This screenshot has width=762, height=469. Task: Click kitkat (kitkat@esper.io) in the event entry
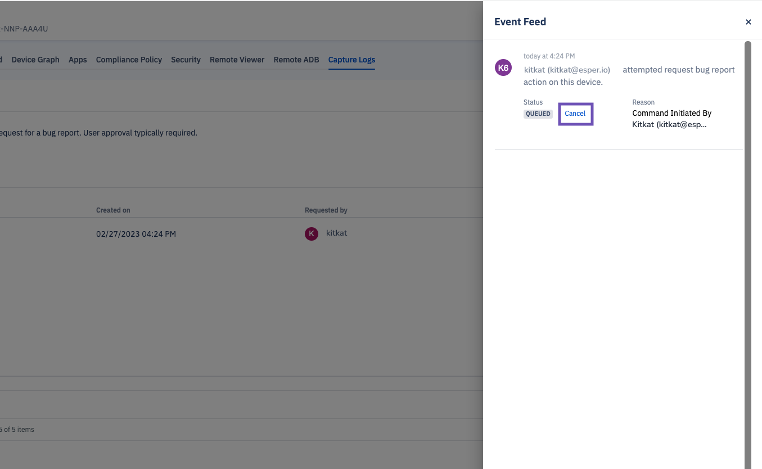pyautogui.click(x=567, y=70)
